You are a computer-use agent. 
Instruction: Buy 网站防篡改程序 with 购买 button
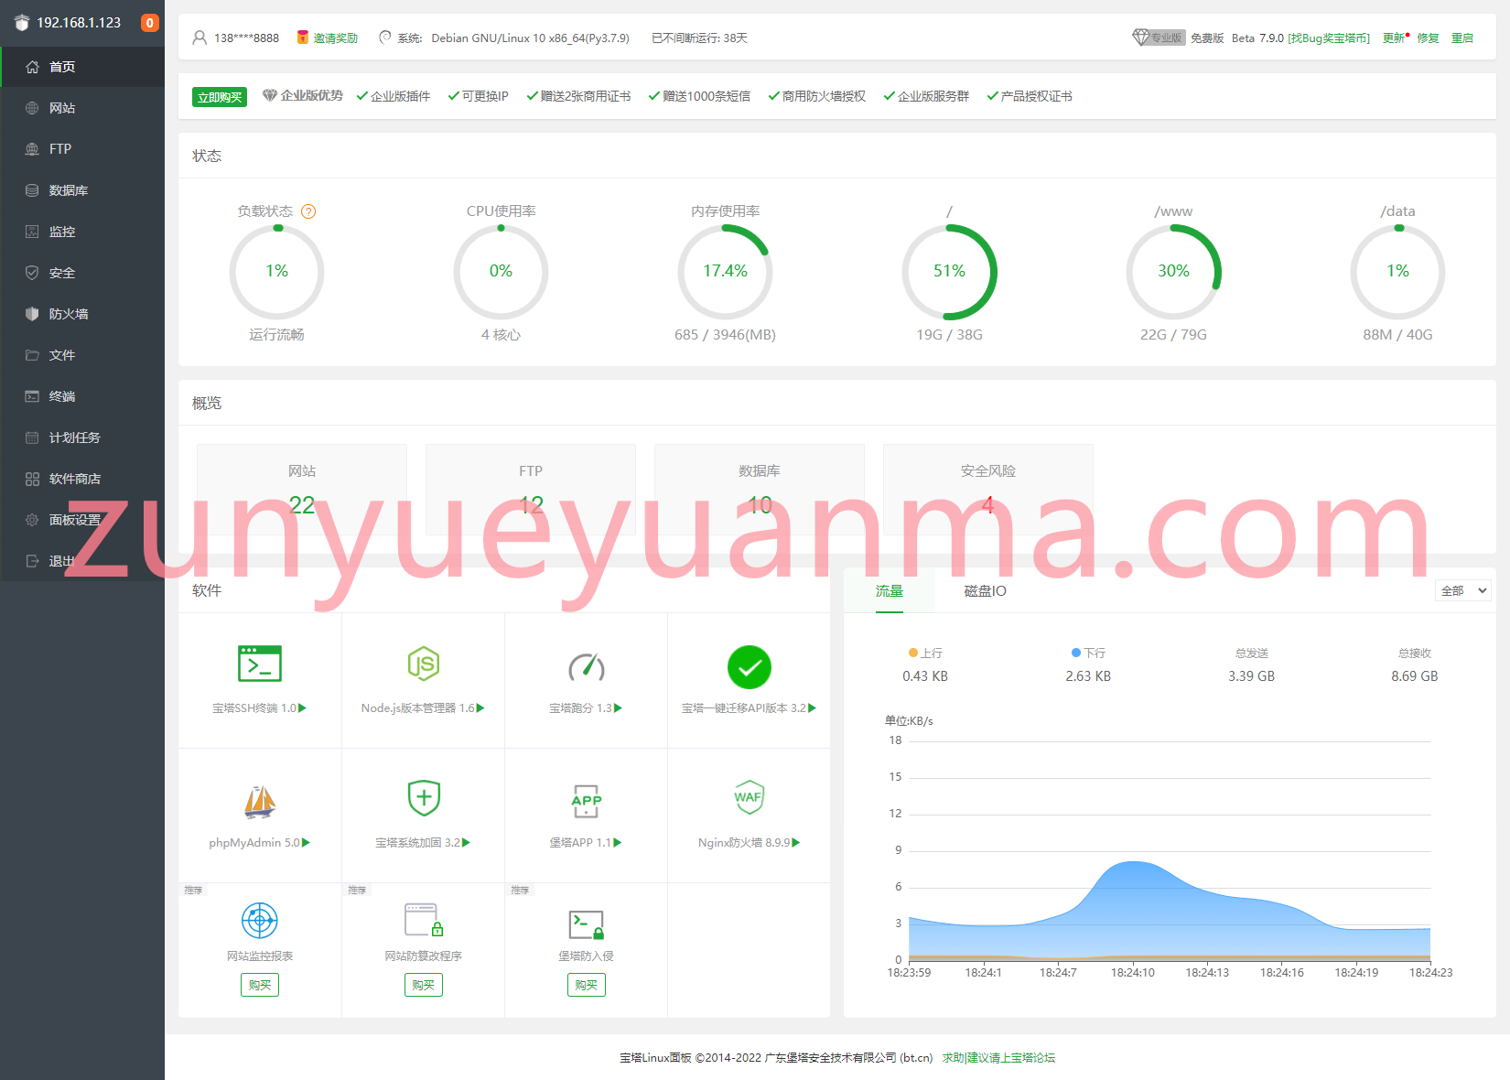pos(424,985)
